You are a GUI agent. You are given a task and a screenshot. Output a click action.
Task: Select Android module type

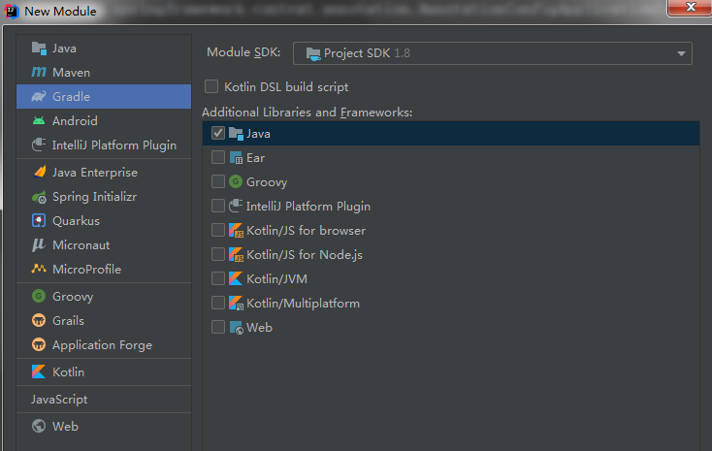coord(104,121)
